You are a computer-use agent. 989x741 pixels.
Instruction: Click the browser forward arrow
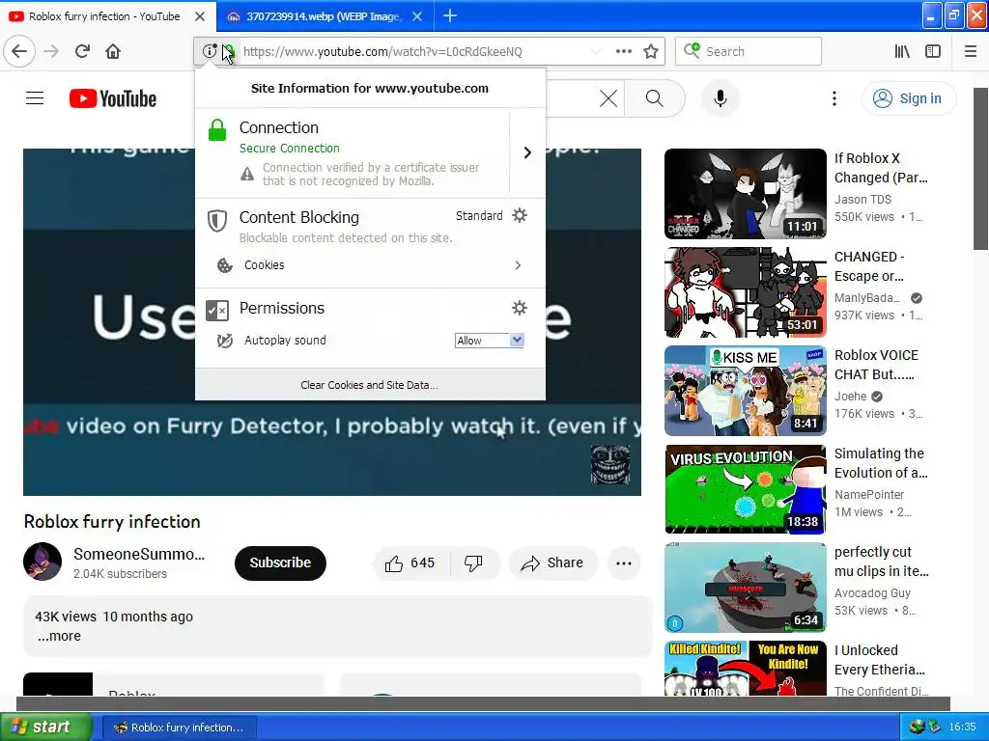pyautogui.click(x=51, y=51)
